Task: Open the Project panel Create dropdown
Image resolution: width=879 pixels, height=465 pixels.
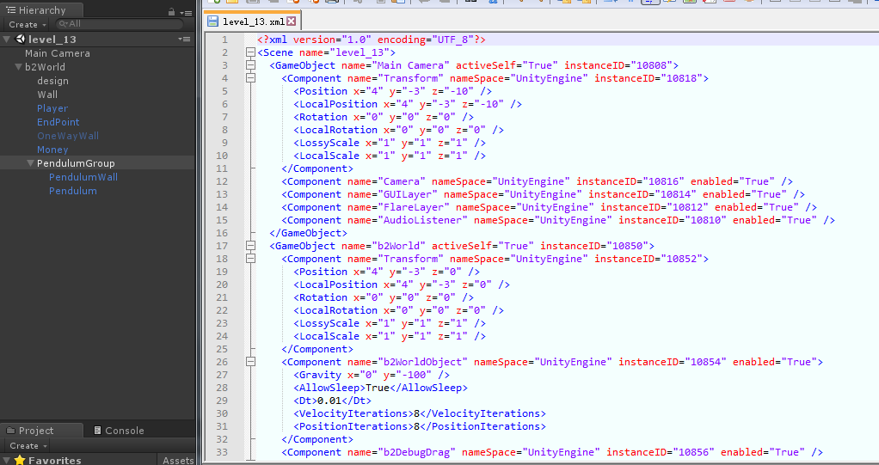Action: point(28,446)
